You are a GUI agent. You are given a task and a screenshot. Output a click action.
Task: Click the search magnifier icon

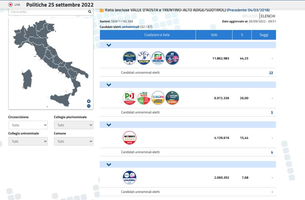[89, 12]
